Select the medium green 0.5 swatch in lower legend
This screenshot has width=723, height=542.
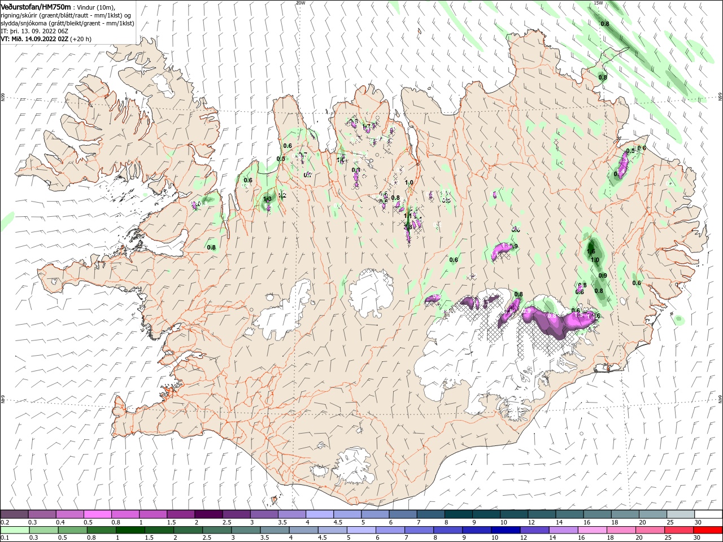(x=72, y=530)
